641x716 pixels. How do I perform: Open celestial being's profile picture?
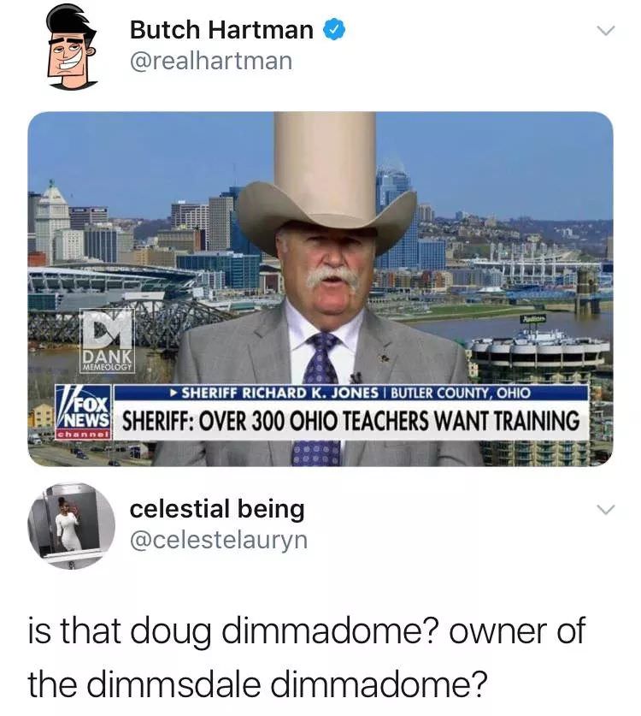click(x=72, y=526)
